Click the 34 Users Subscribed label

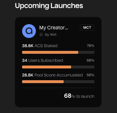(x=42, y=60)
